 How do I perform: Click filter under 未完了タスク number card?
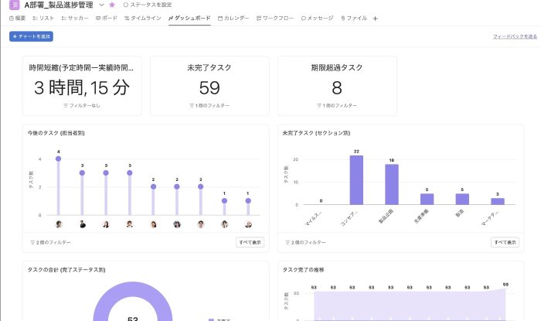tap(209, 105)
